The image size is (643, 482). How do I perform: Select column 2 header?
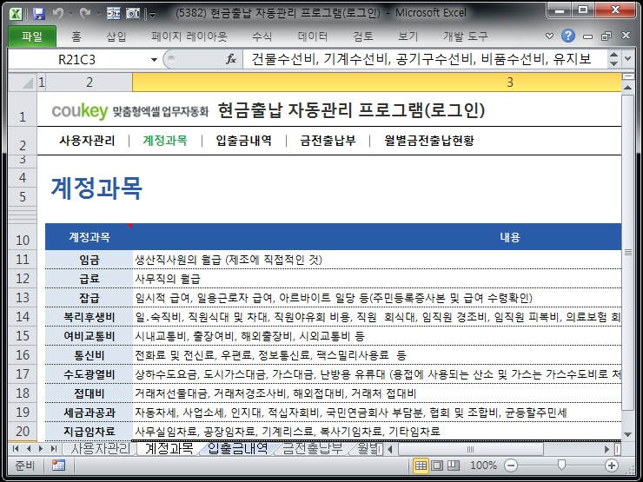pos(89,83)
